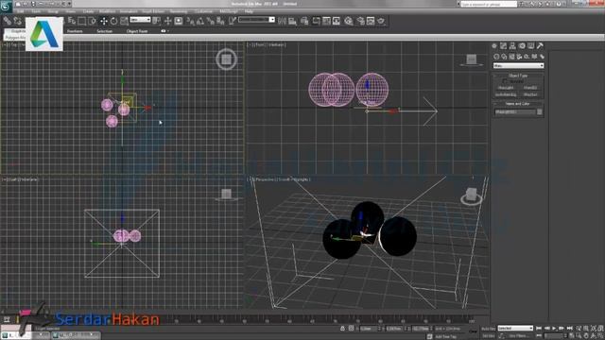The image size is (605, 340).
Task: Click the Orbit navigation icon
Action: (594, 336)
